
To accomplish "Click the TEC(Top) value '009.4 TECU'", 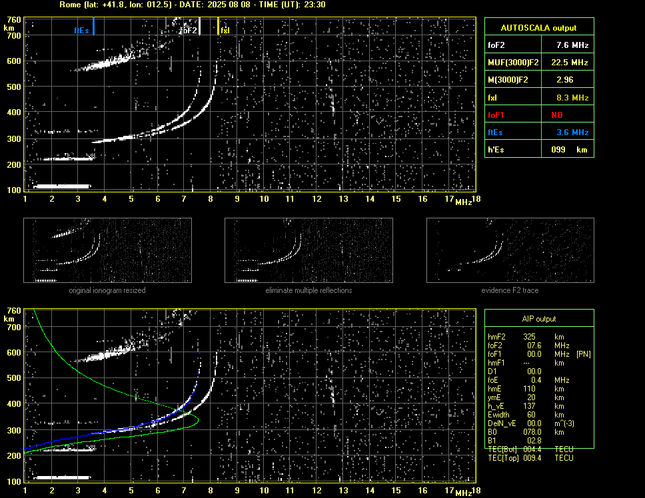I will (x=548, y=458).
